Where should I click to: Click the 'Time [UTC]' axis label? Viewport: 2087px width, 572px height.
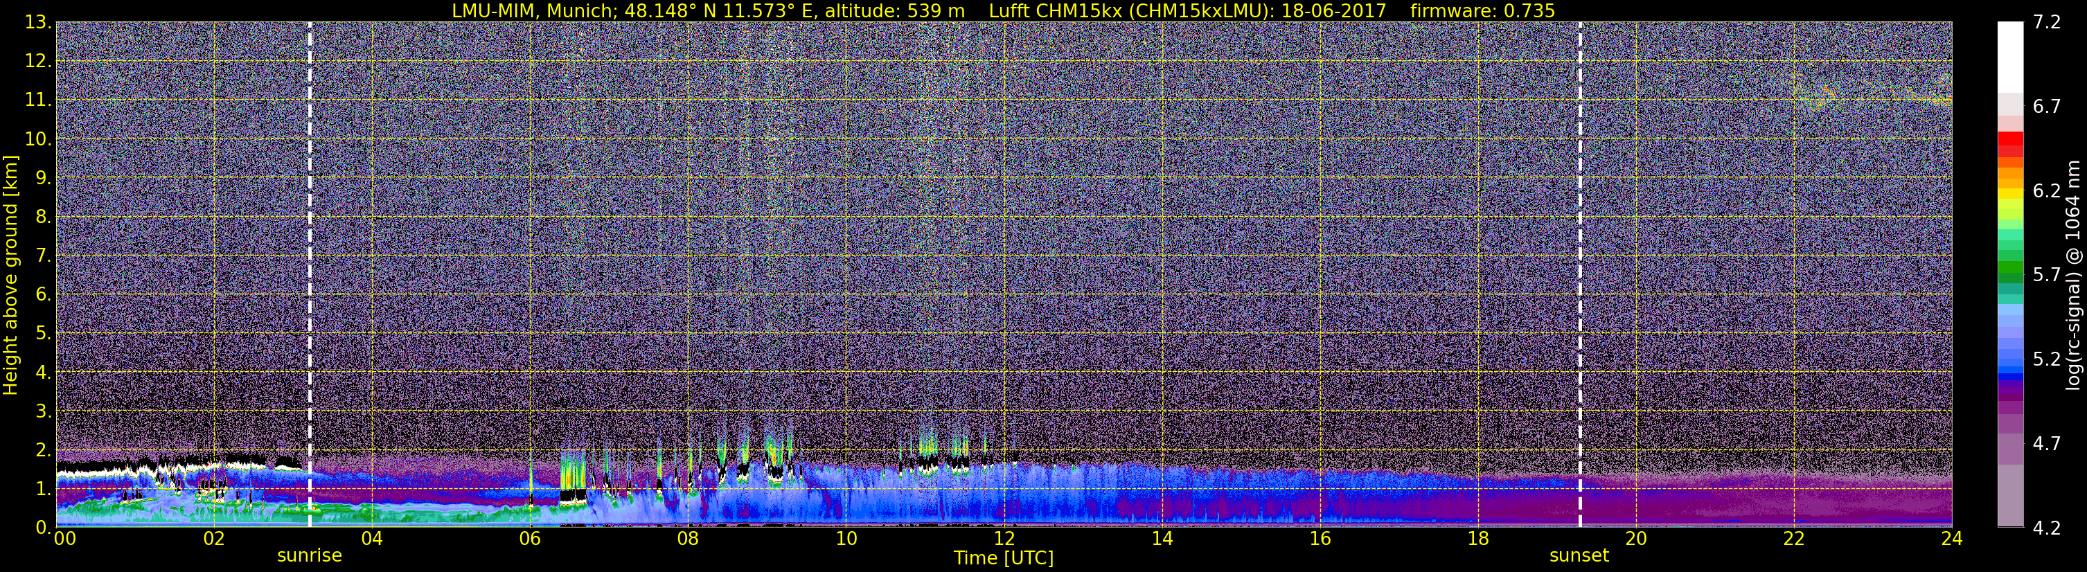[1004, 558]
